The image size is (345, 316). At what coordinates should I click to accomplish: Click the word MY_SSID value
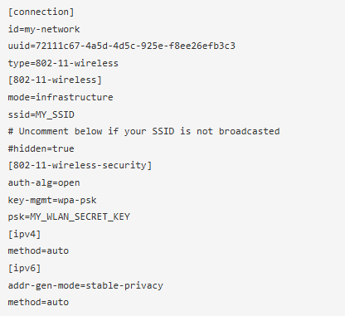point(55,114)
